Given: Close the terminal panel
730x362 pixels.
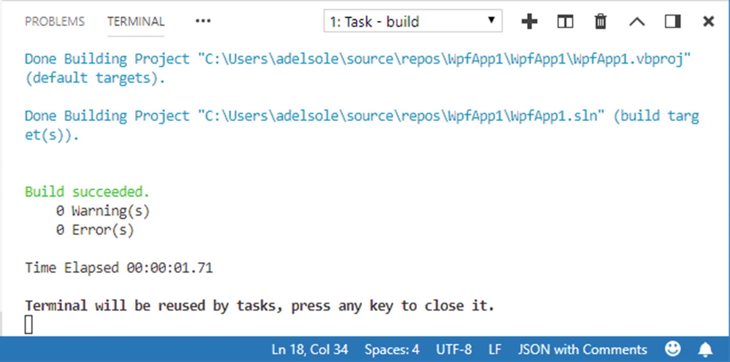Looking at the screenshot, I should (x=708, y=21).
